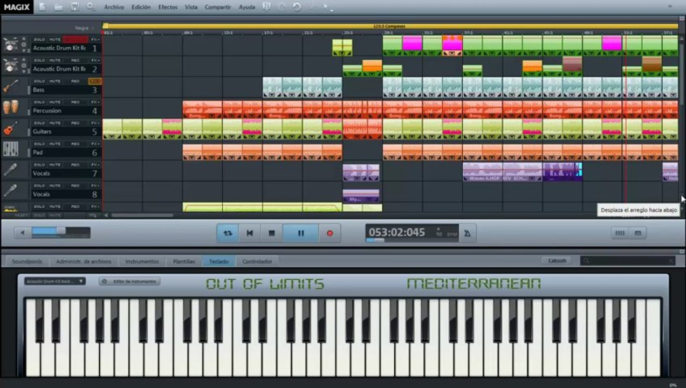Stop playback with the stop button
The height and width of the screenshot is (388, 686).
(x=272, y=233)
